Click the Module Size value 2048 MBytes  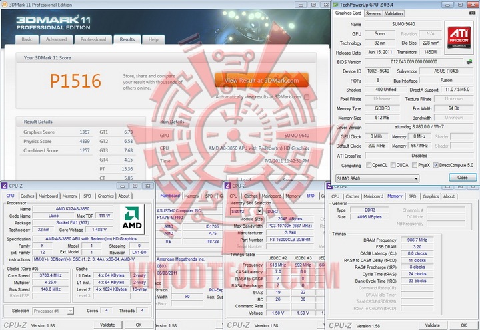290,219
